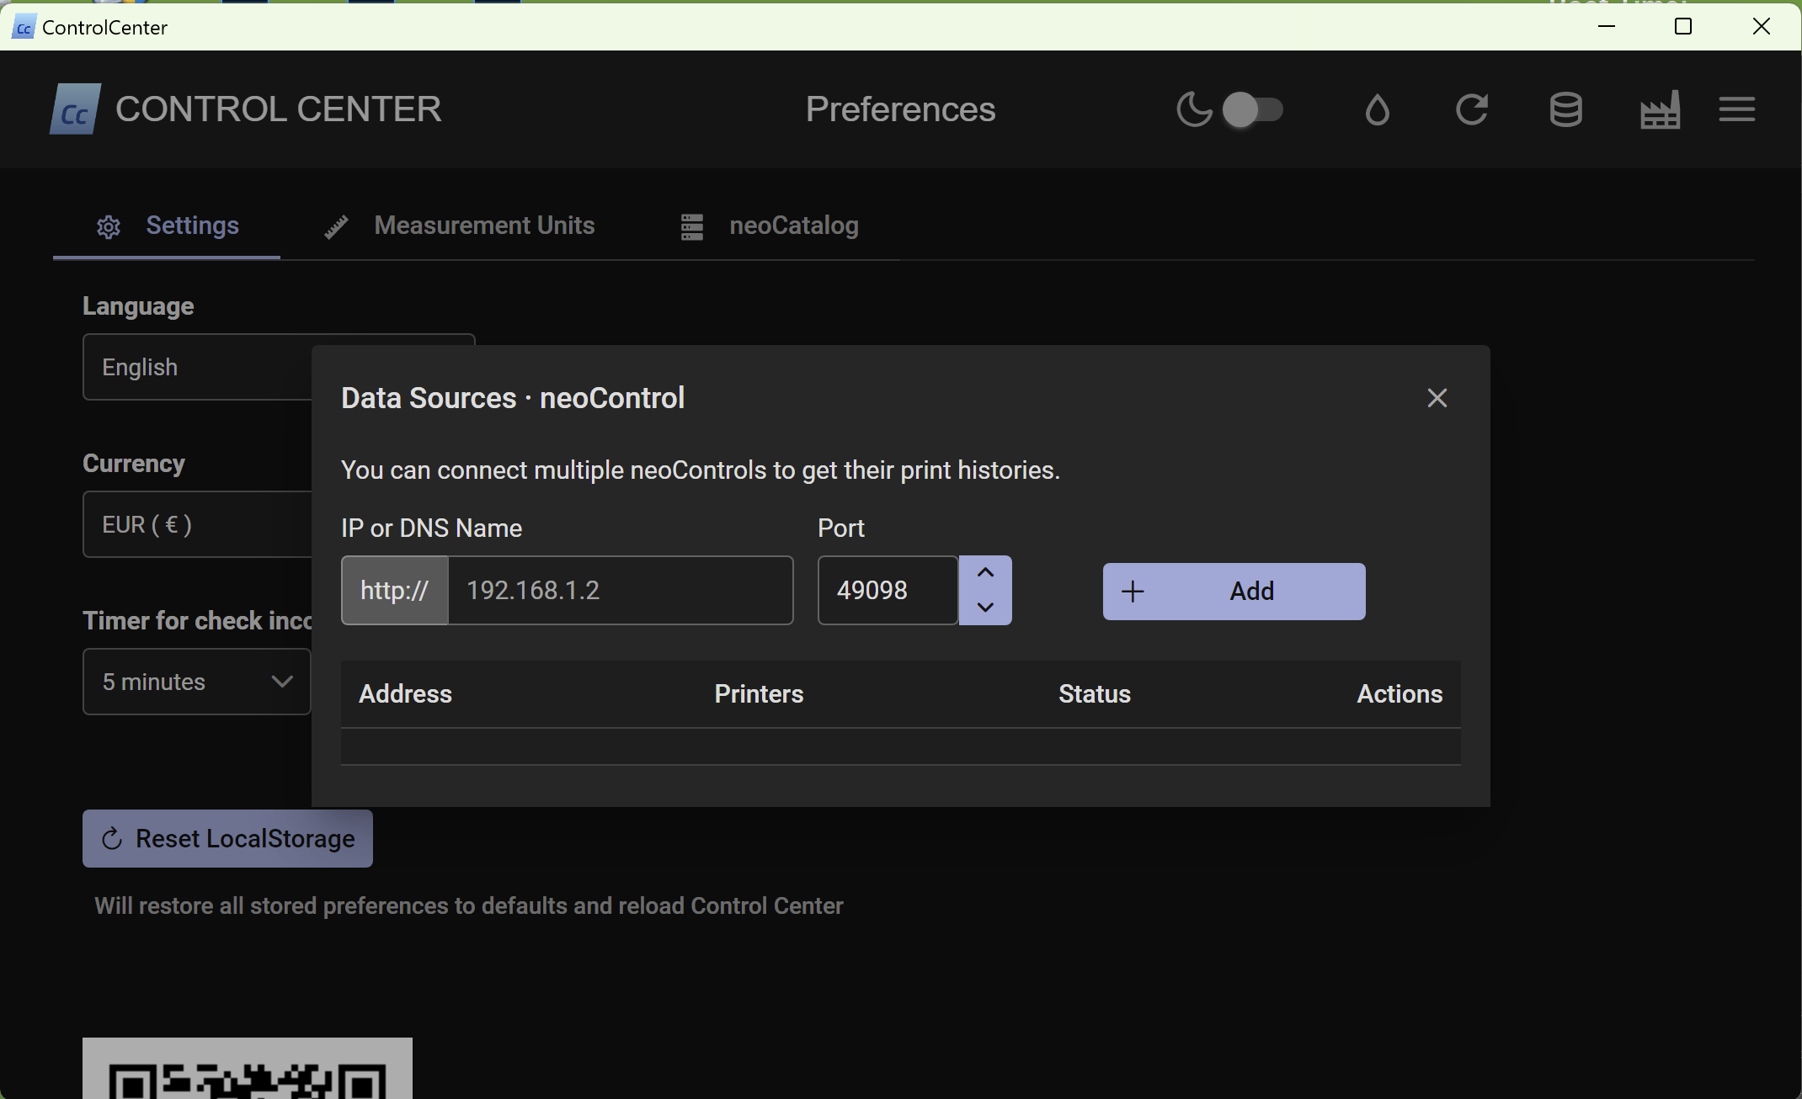This screenshot has height=1099, width=1802.
Task: Click the refresh icon in header
Action: 1471,109
